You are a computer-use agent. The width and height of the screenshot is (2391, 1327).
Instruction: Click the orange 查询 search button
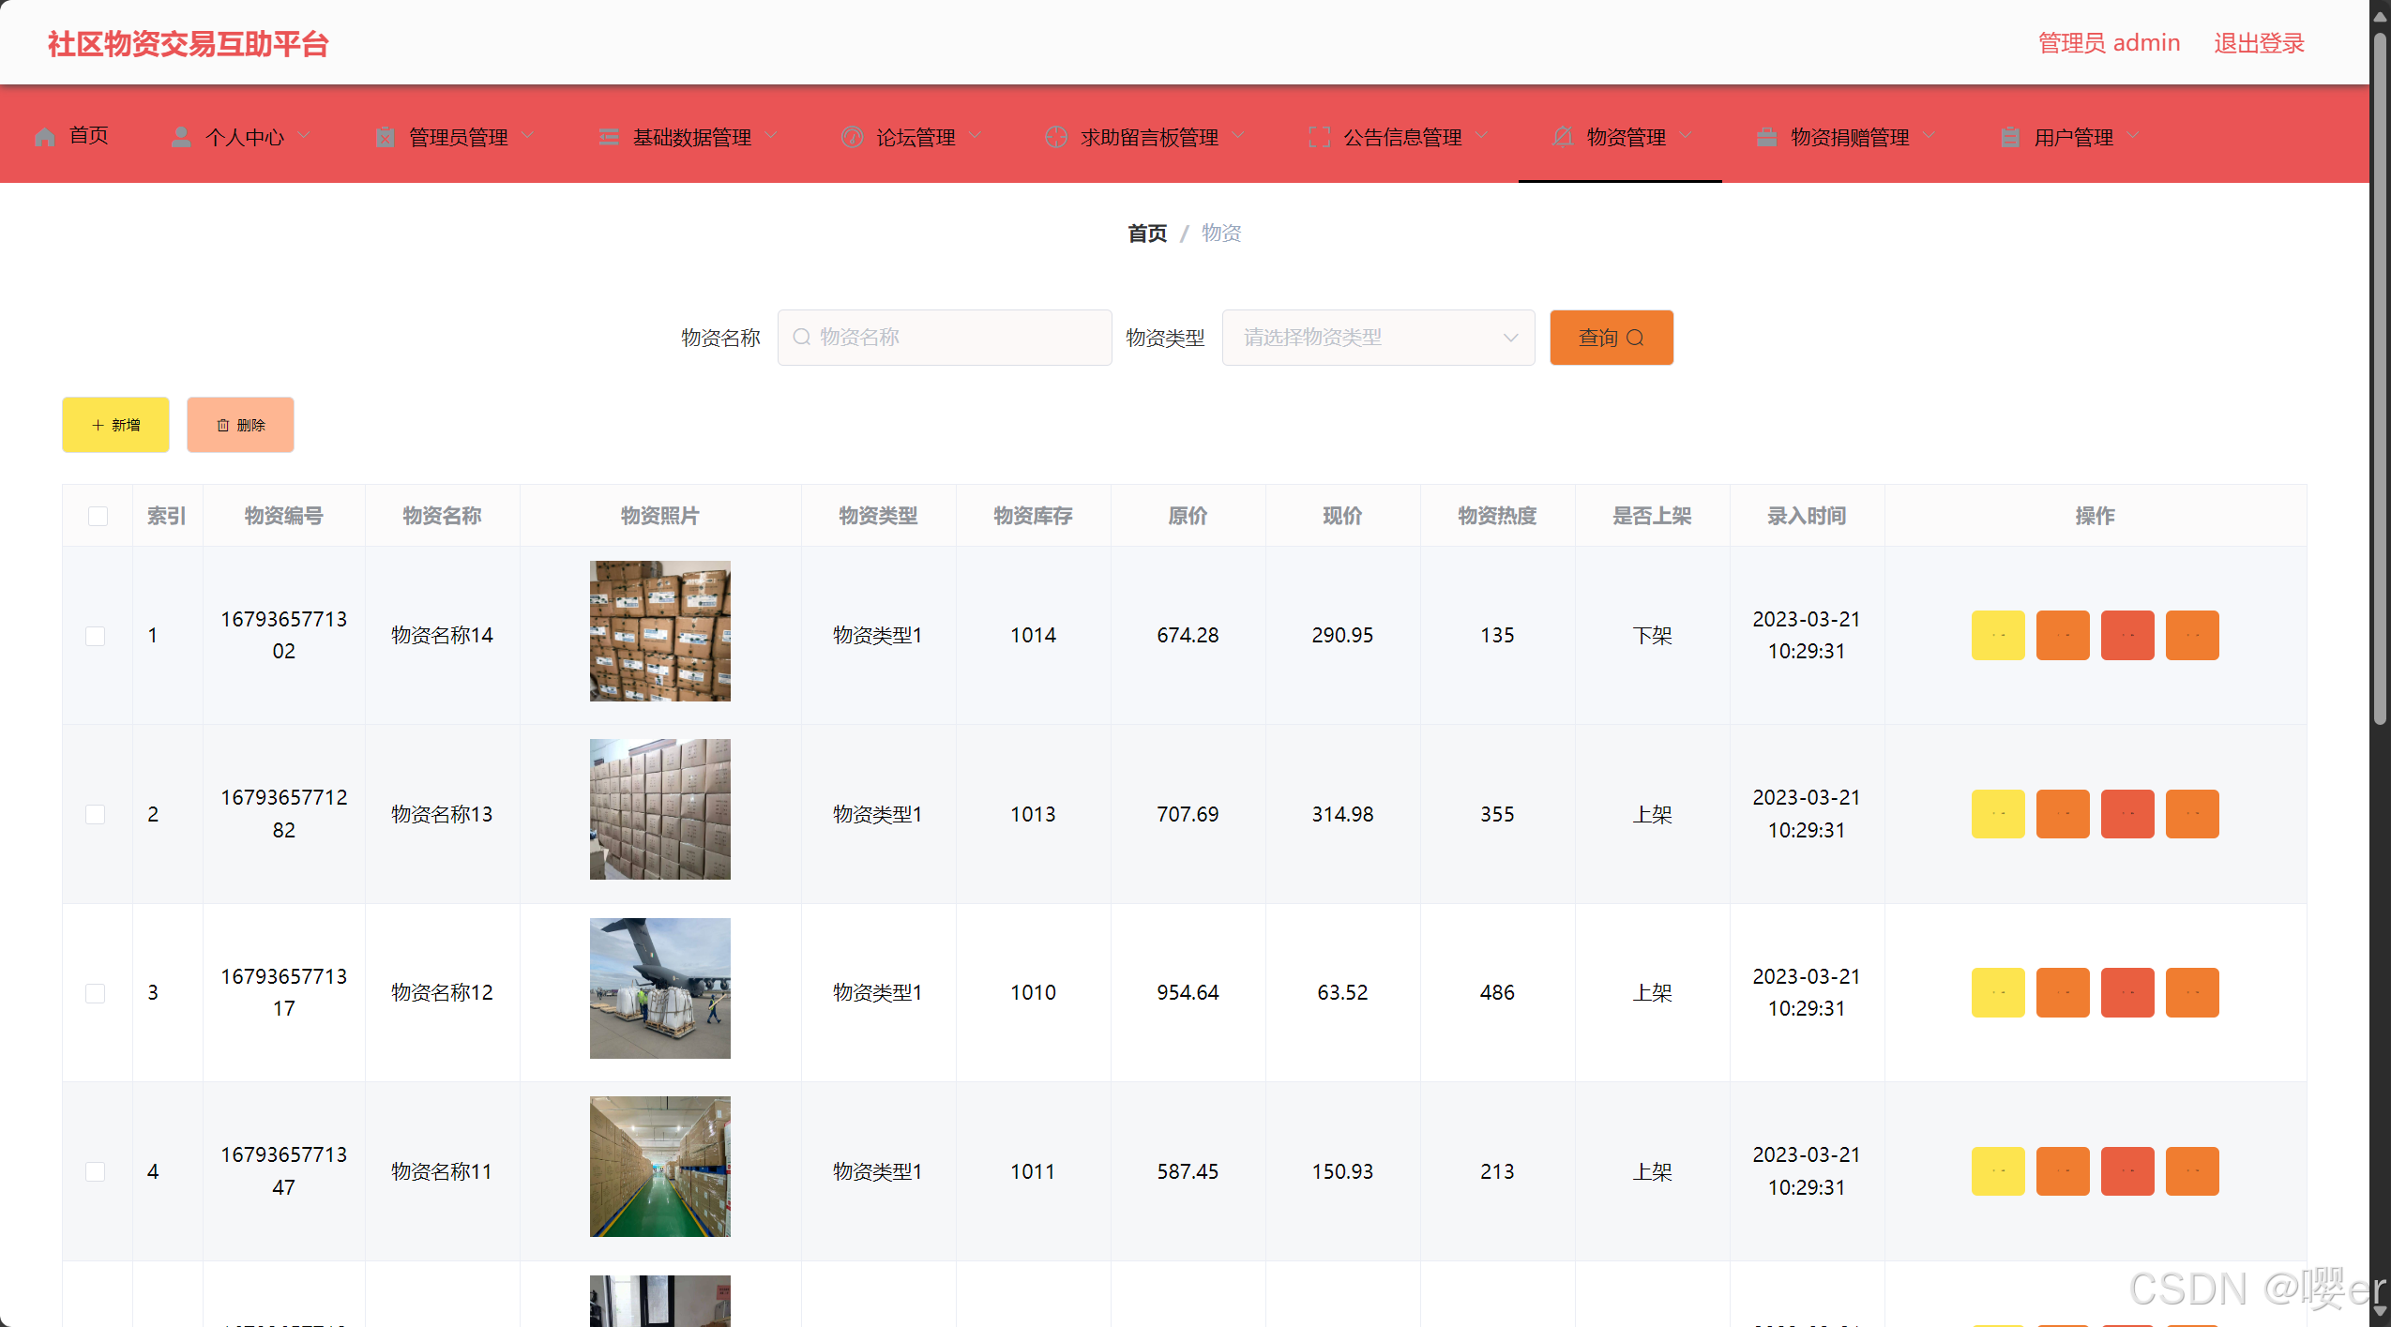point(1611,338)
